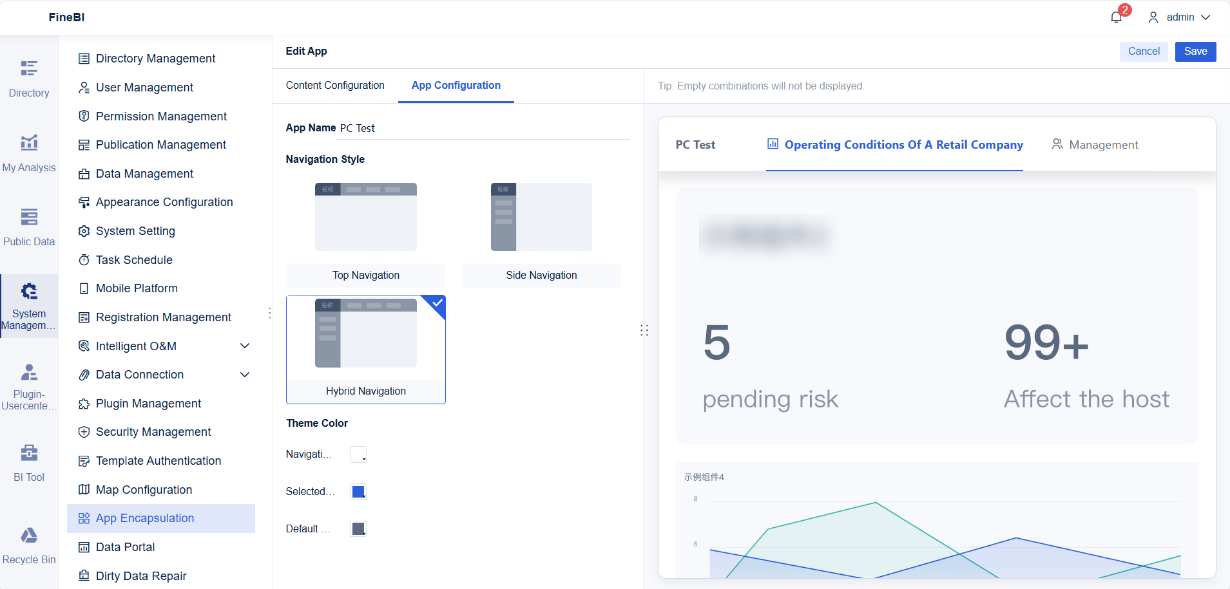Switch to App Configuration tab
The image size is (1230, 589).
[456, 86]
